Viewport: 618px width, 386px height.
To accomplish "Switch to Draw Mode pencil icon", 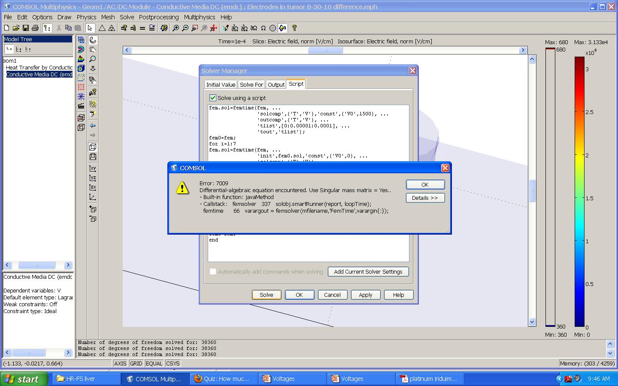I will (225, 28).
